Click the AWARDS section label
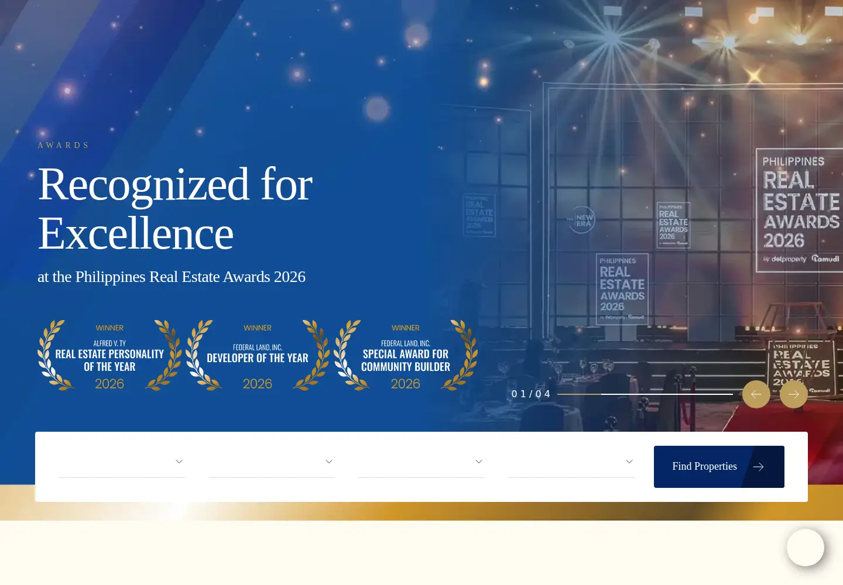This screenshot has width=843, height=585. (x=63, y=145)
